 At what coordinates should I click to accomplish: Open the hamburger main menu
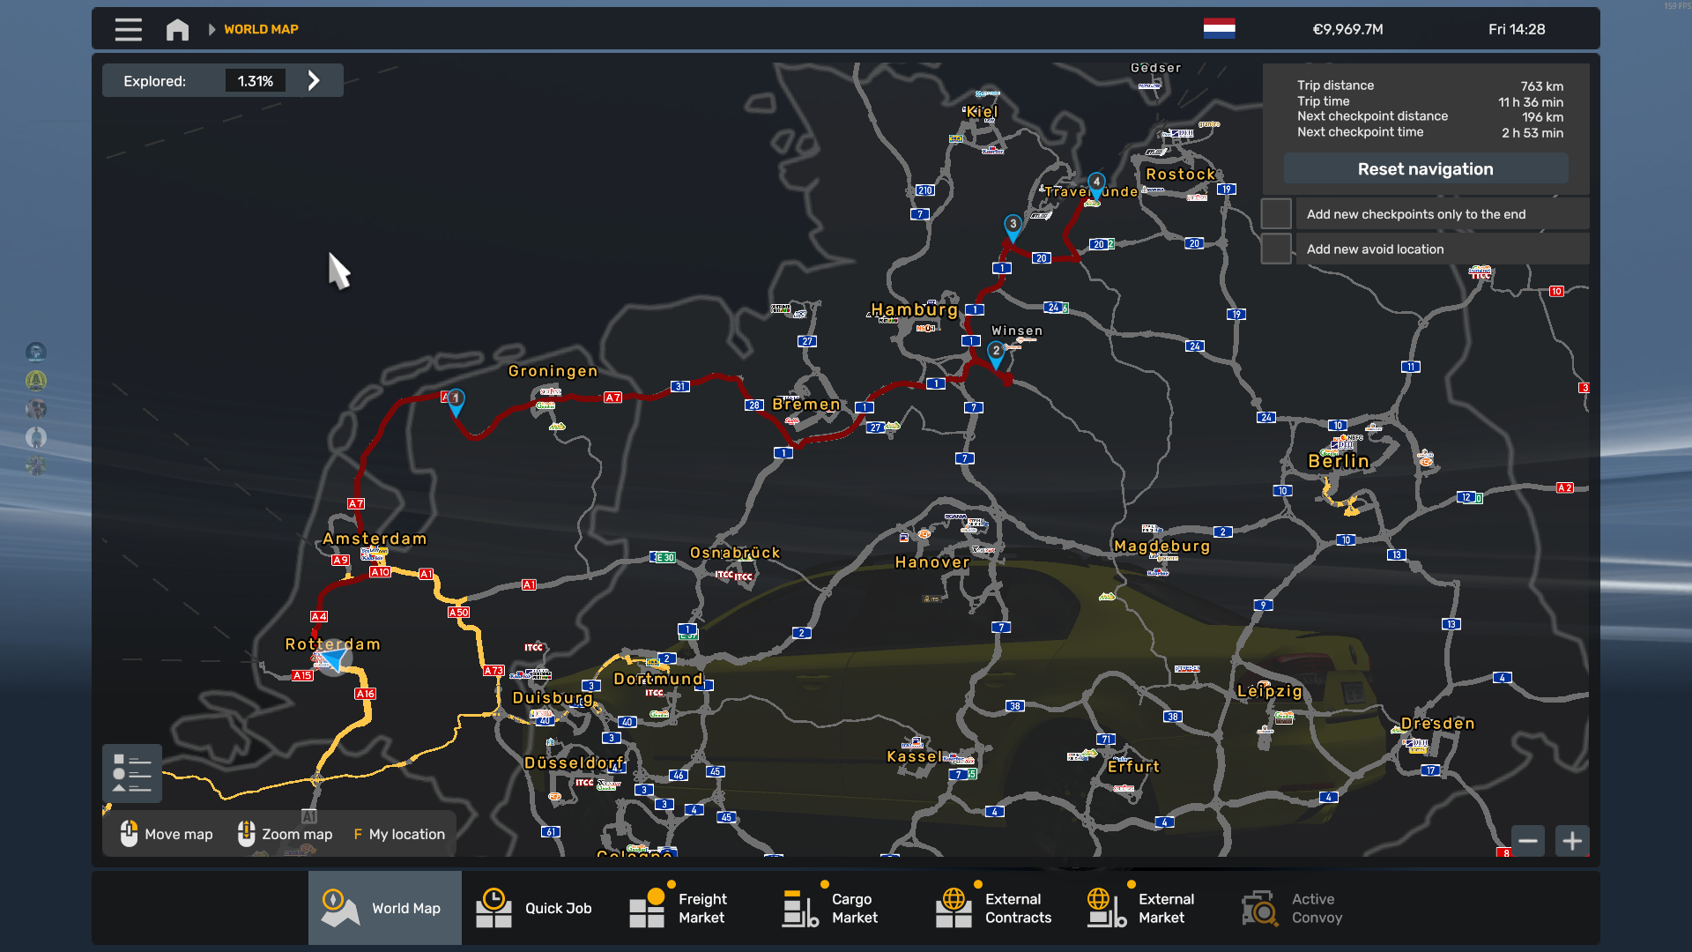[128, 29]
